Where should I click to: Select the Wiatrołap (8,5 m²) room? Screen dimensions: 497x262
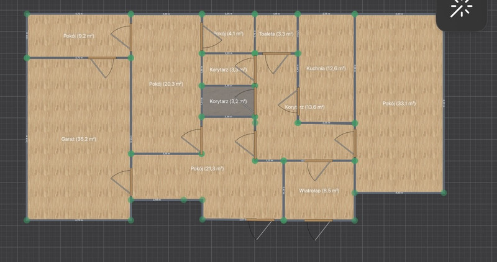click(319, 191)
